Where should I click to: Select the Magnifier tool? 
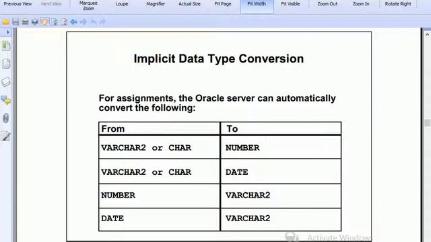[x=156, y=4]
